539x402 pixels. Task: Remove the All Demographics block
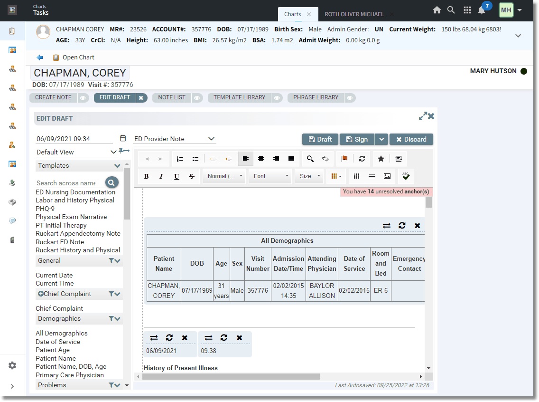pyautogui.click(x=418, y=225)
